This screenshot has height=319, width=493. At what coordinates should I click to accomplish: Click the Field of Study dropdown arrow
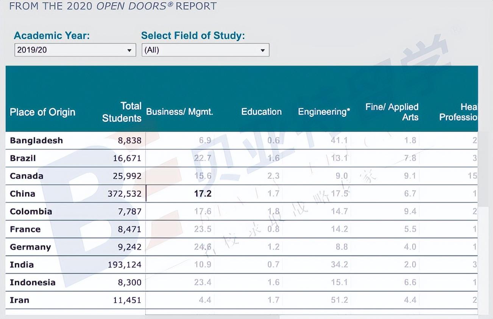coord(263,50)
